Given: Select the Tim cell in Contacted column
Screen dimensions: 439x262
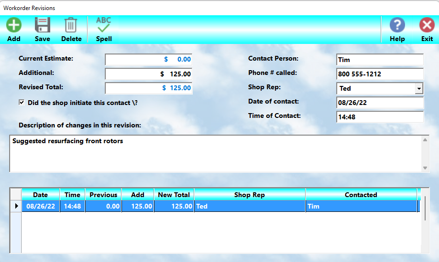Looking at the screenshot, I should point(361,206).
